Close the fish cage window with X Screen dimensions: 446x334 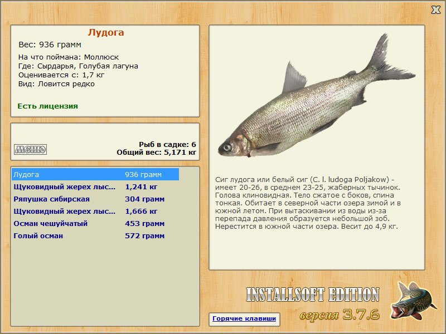pyautogui.click(x=435, y=10)
